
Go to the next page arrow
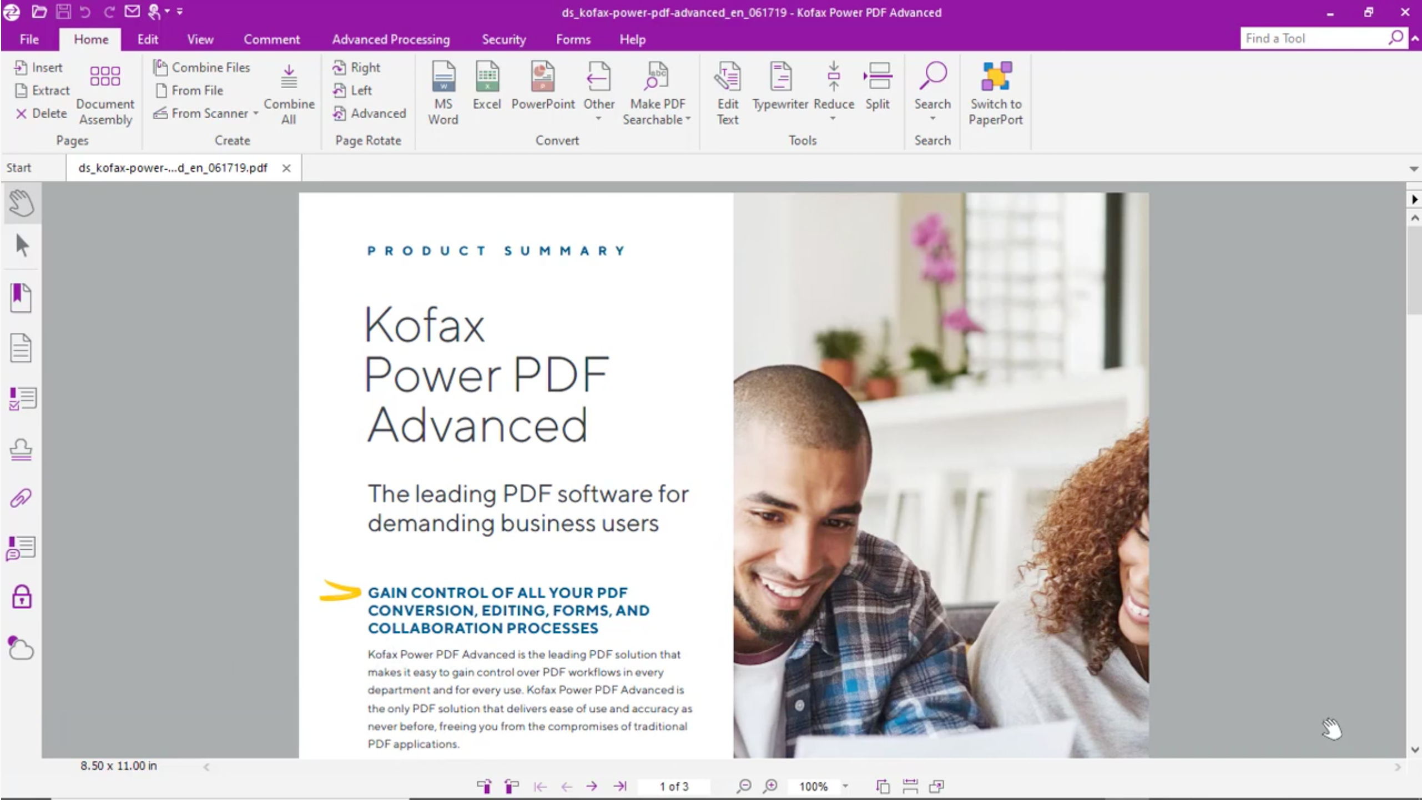click(x=592, y=786)
